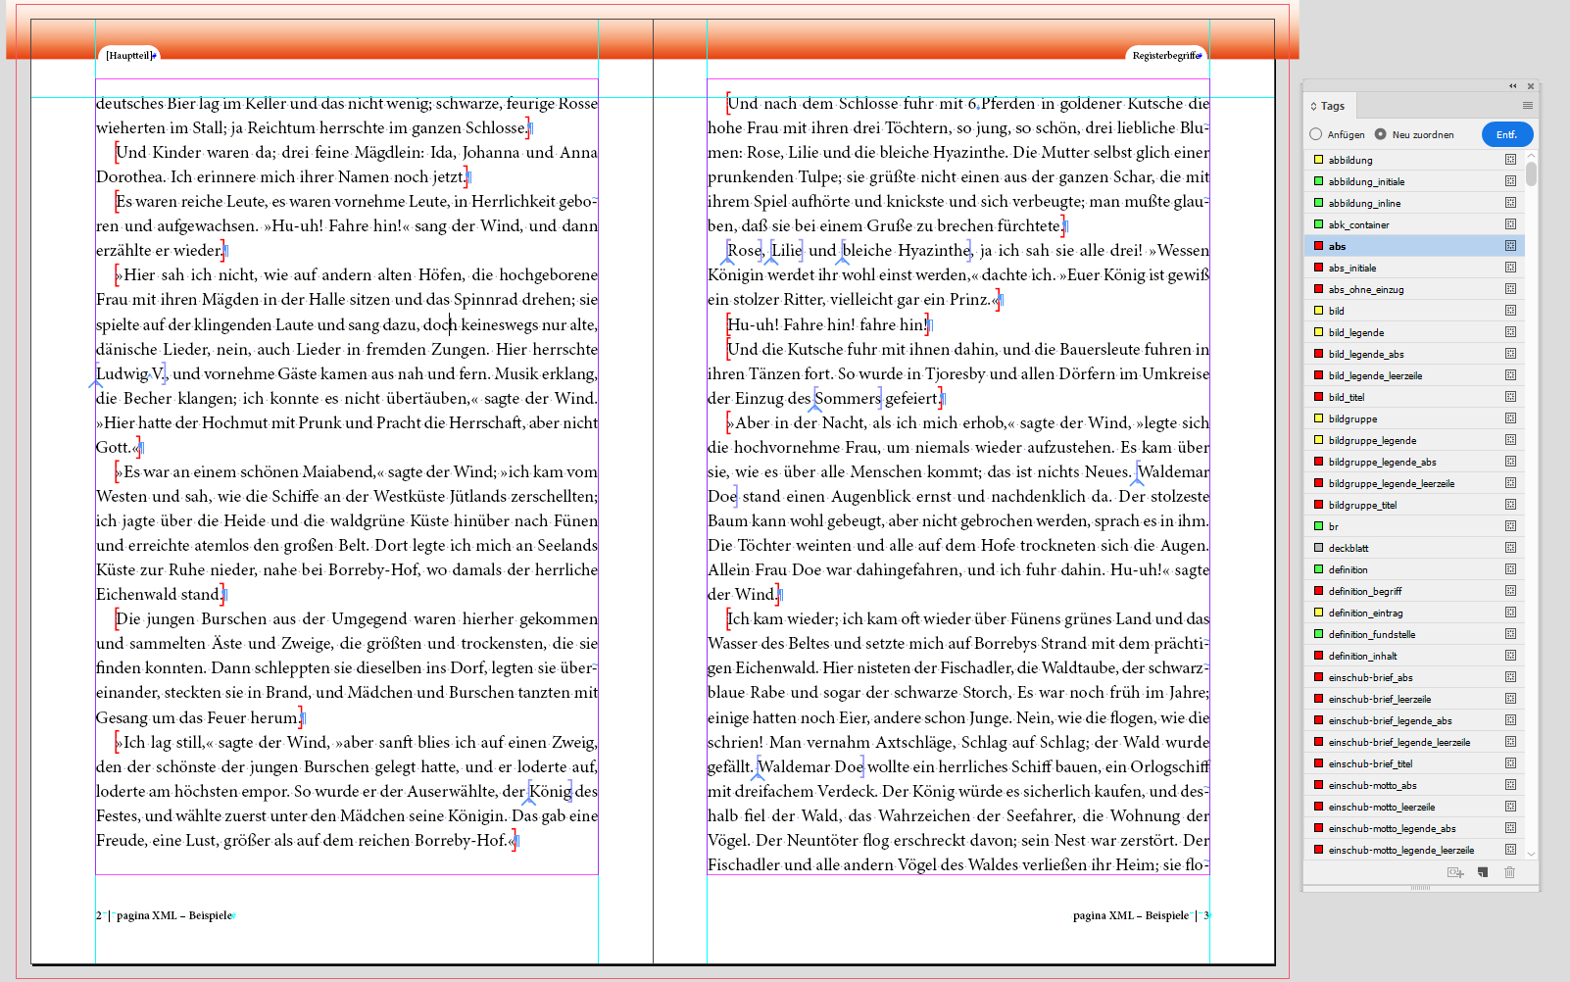Click the Entf. button
This screenshot has height=982, width=1570.
point(1507,134)
